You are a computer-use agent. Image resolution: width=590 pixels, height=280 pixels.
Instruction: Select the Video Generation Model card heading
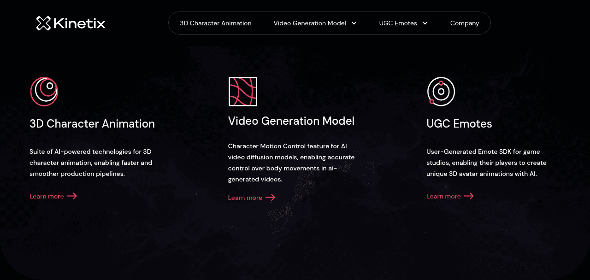pos(291,121)
